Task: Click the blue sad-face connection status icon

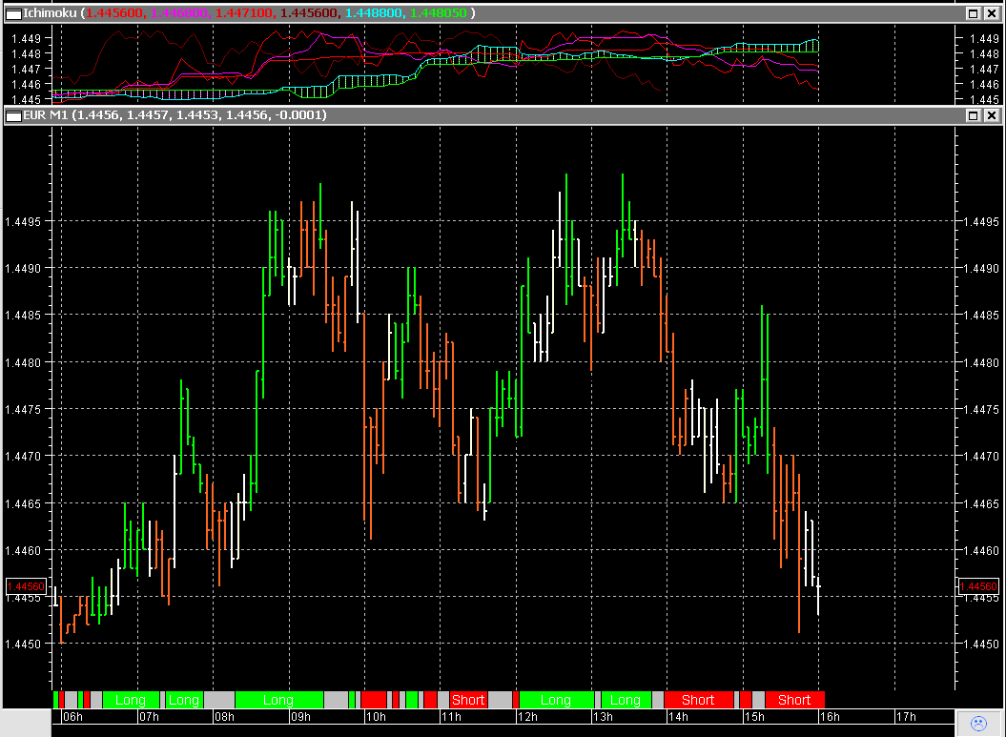Action: click(979, 723)
